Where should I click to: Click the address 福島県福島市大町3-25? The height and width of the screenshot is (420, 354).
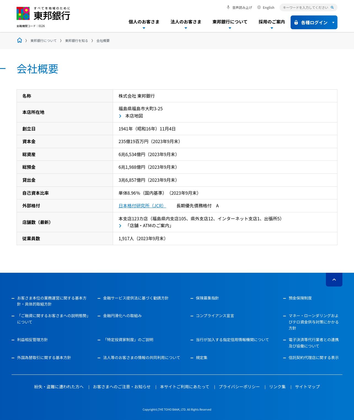pyautogui.click(x=141, y=109)
